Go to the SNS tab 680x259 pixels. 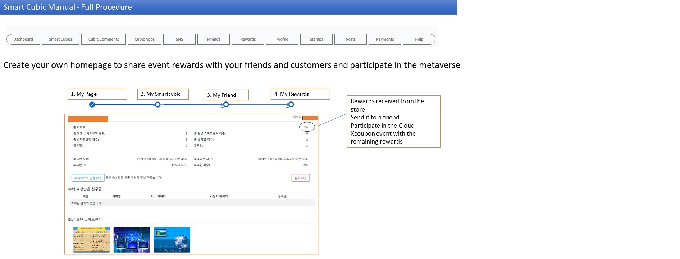point(179,39)
